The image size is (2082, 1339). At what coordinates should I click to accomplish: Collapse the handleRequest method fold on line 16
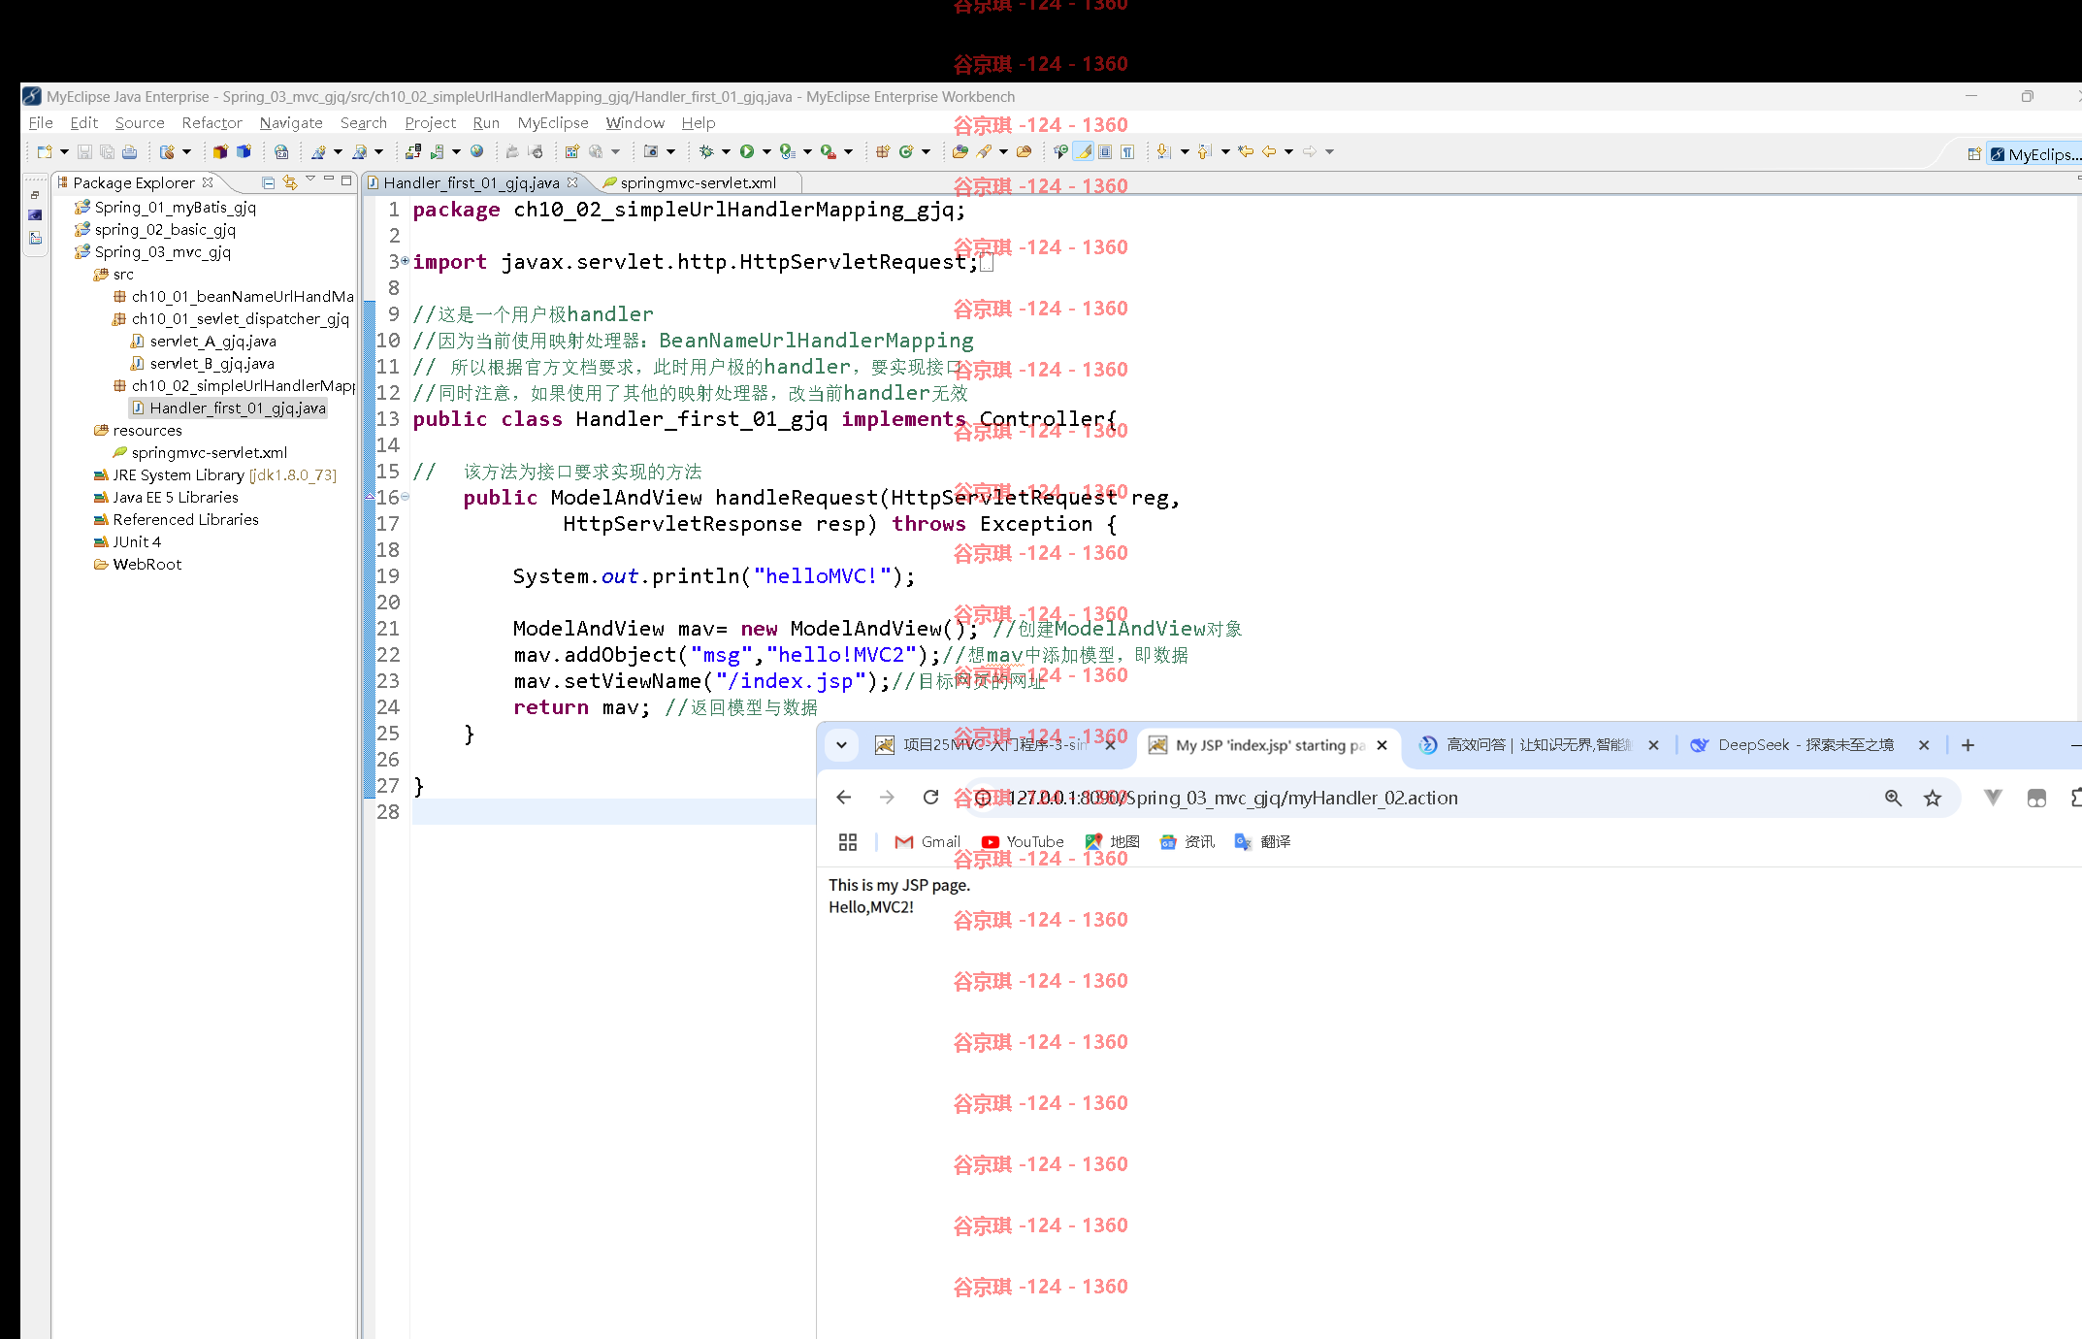point(405,497)
